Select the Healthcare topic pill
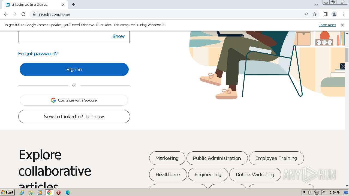349x196 pixels. (168, 174)
